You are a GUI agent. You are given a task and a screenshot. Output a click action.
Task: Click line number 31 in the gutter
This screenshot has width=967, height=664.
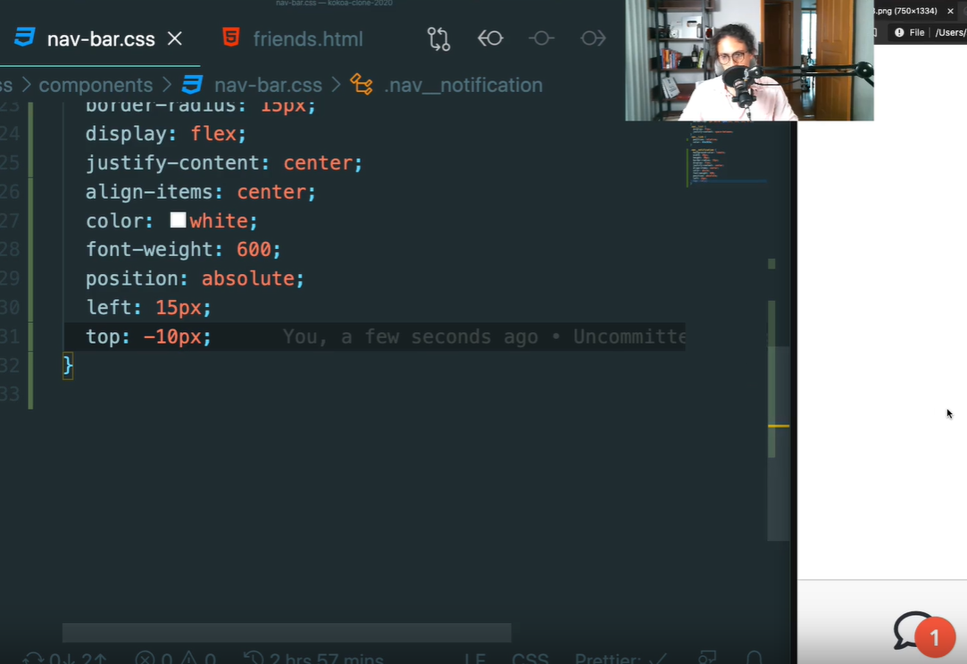[10, 336]
